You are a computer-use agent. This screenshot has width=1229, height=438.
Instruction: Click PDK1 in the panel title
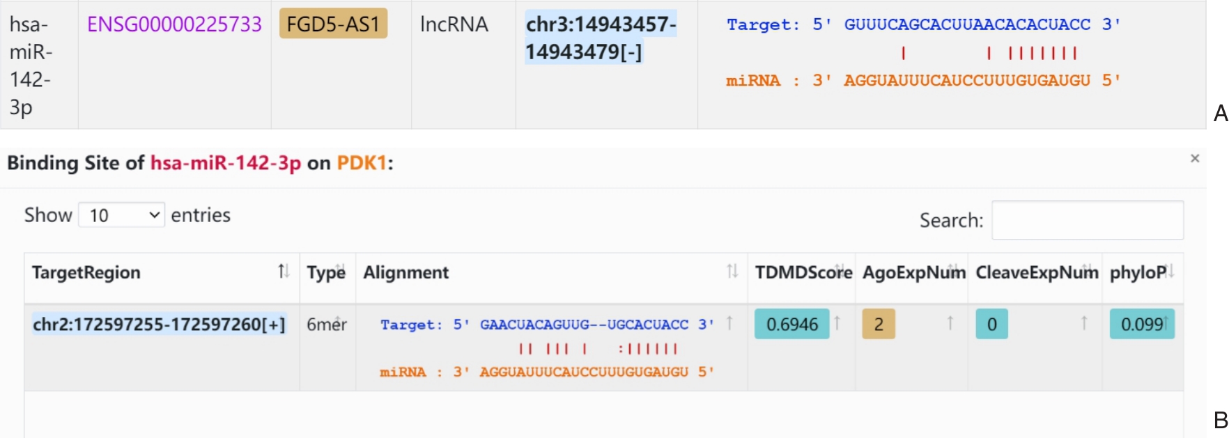[362, 163]
